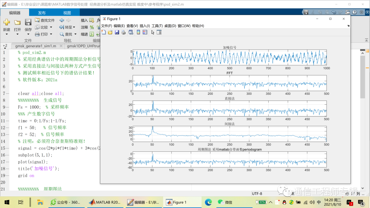Click Insert Colorbar icon in Figure 1 toolbar
Viewport: 370px width, 208px height.
tap(138, 32)
